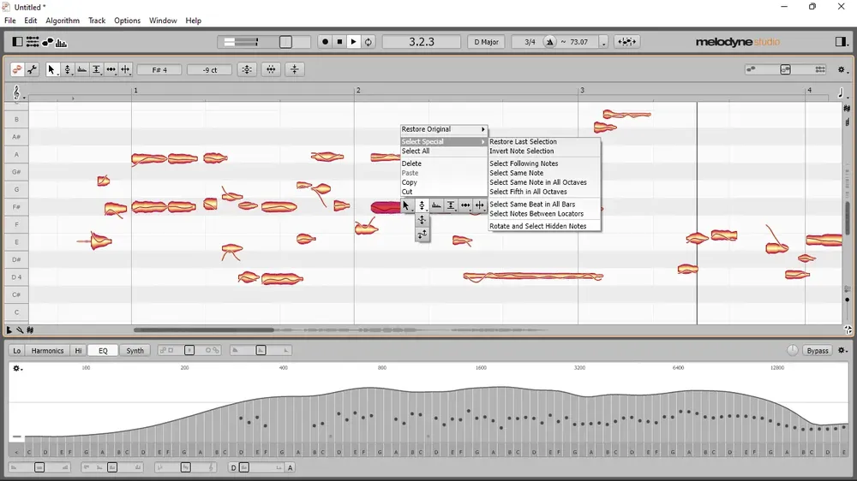Click the 3.2.3 position display

[422, 41]
